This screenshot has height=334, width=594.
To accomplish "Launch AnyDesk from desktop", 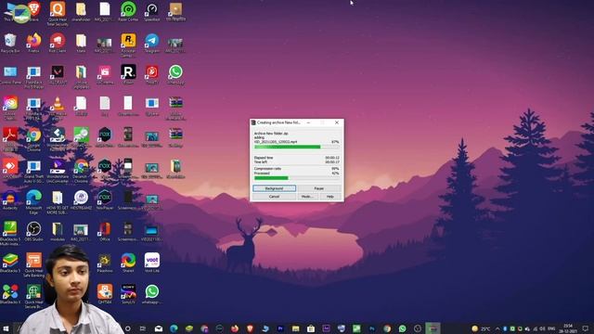I will click(10, 169).
